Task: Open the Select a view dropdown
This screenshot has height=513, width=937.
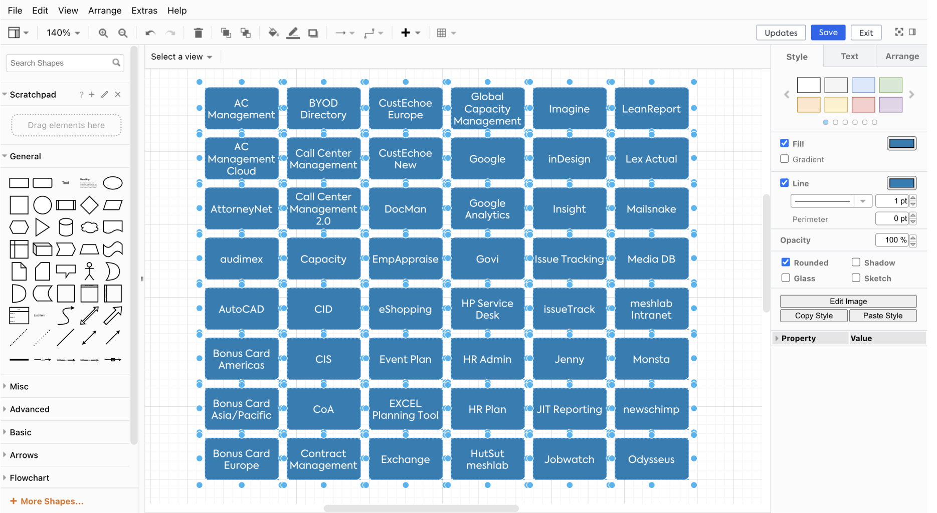Action: tap(181, 57)
